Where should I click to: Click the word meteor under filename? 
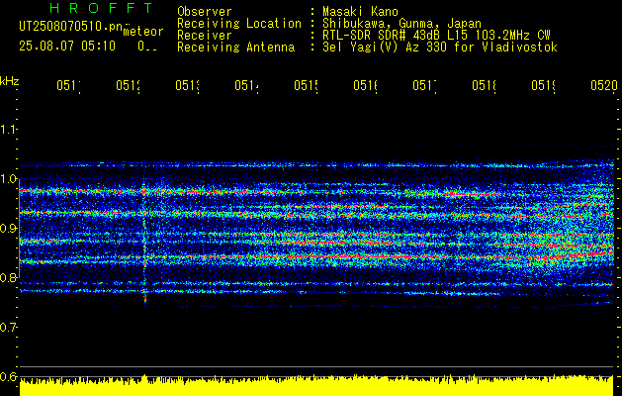coord(143,32)
